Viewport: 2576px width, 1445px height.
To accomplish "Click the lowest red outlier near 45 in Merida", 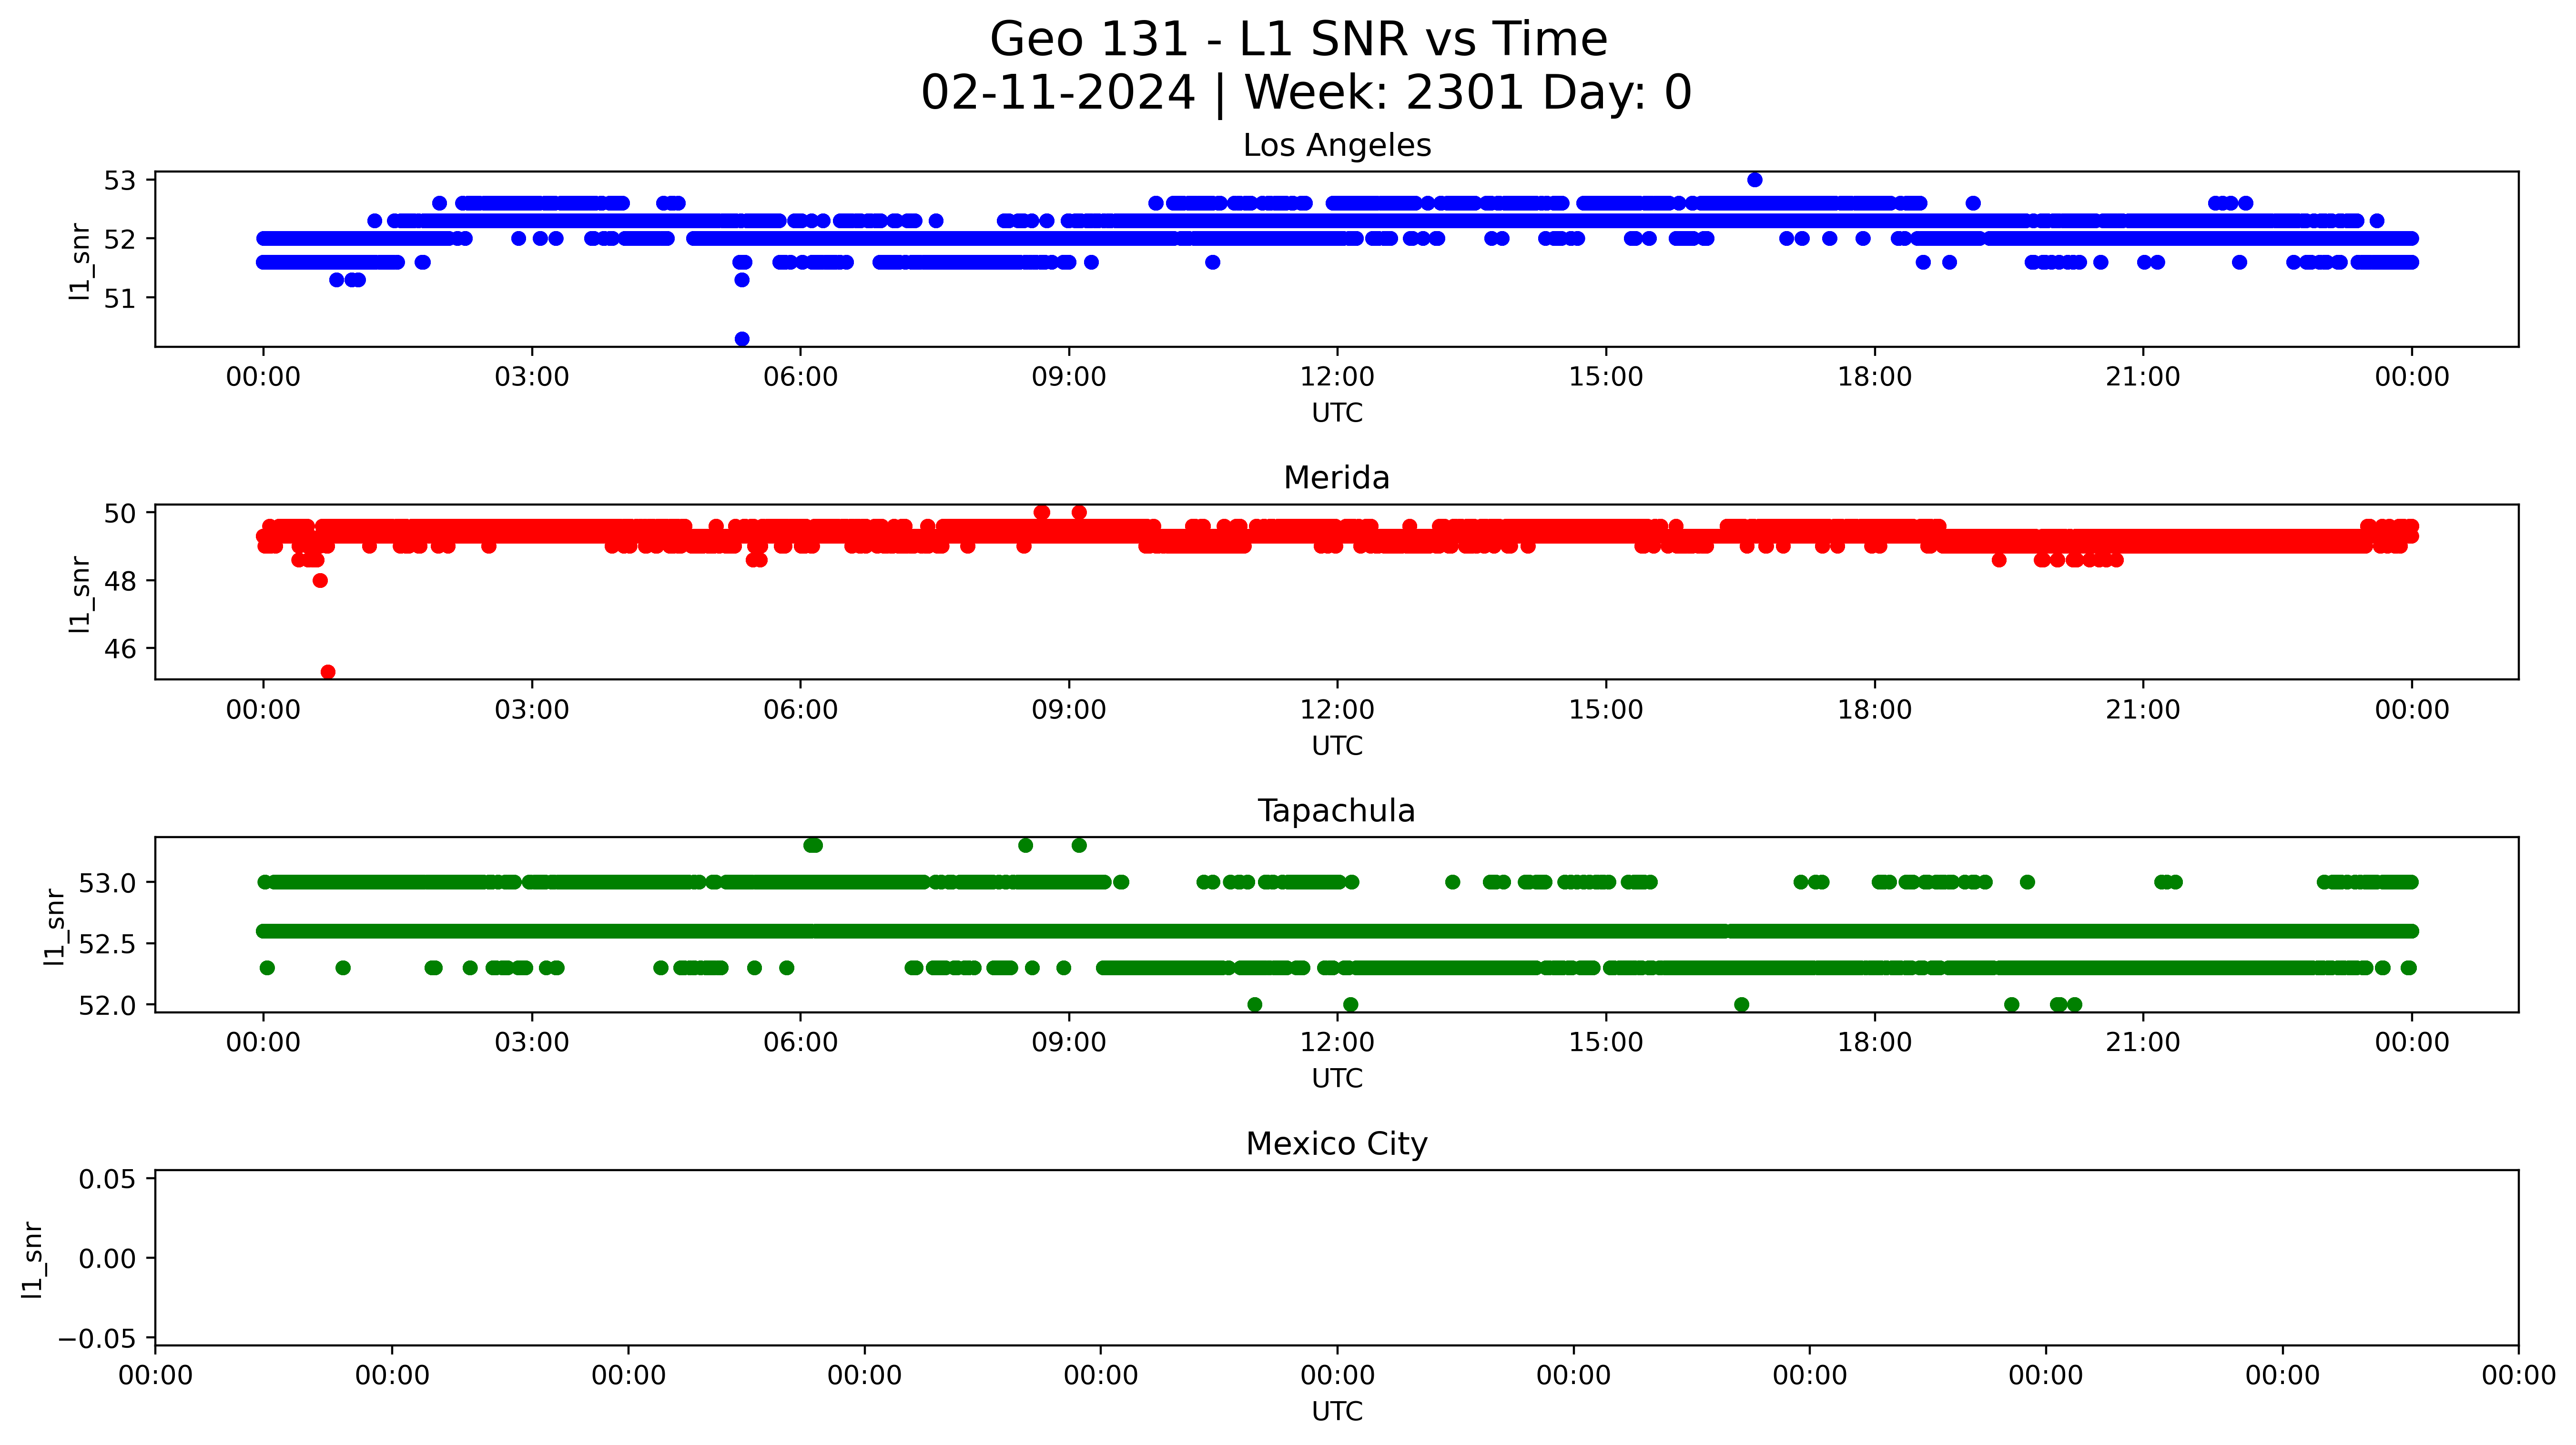I will (328, 672).
